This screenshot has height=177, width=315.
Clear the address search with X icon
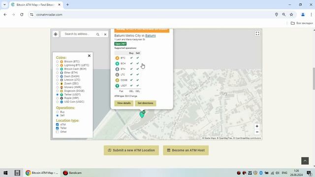(105, 34)
